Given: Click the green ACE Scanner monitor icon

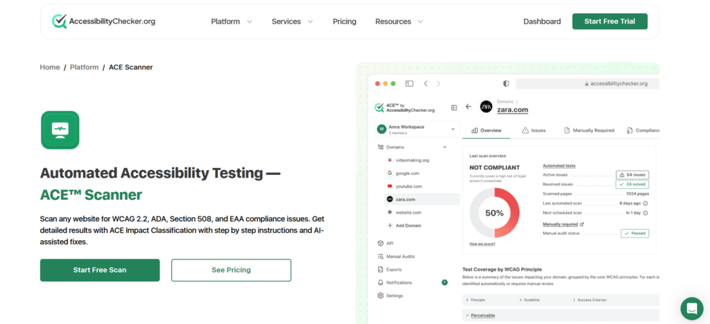Looking at the screenshot, I should point(60,130).
